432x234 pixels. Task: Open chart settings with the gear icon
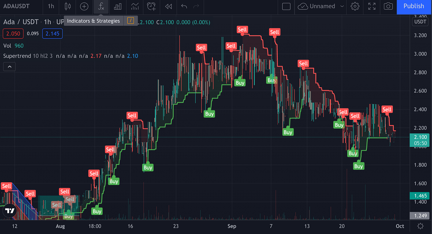point(355,6)
